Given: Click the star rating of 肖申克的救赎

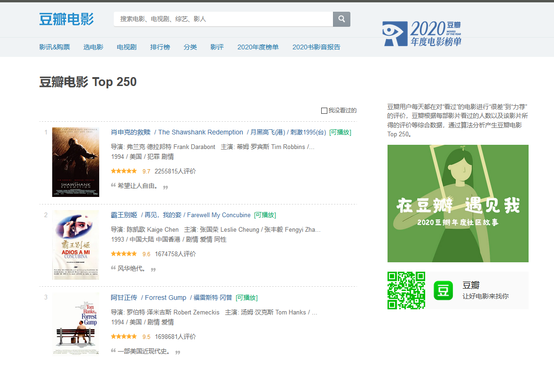Looking at the screenshot, I should 124,171.
